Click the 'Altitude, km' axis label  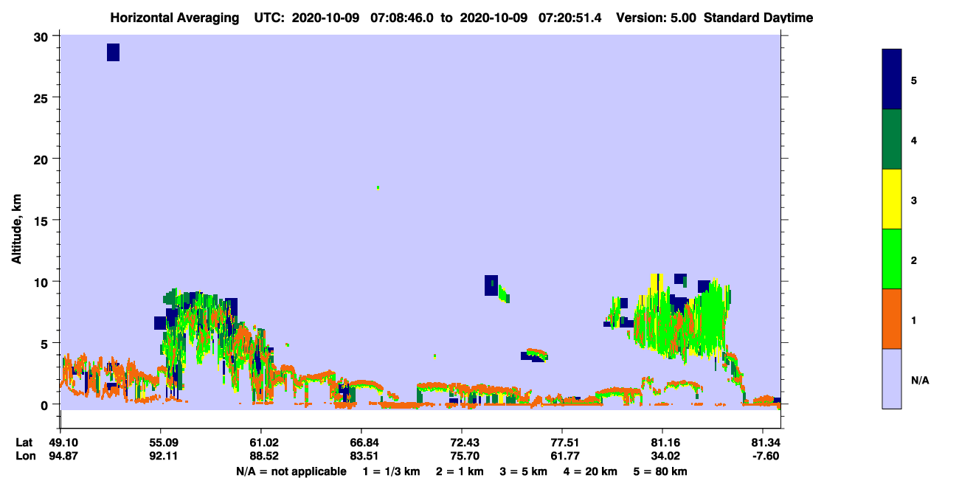pos(16,230)
